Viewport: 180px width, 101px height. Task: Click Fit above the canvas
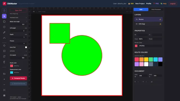pos(34,12)
